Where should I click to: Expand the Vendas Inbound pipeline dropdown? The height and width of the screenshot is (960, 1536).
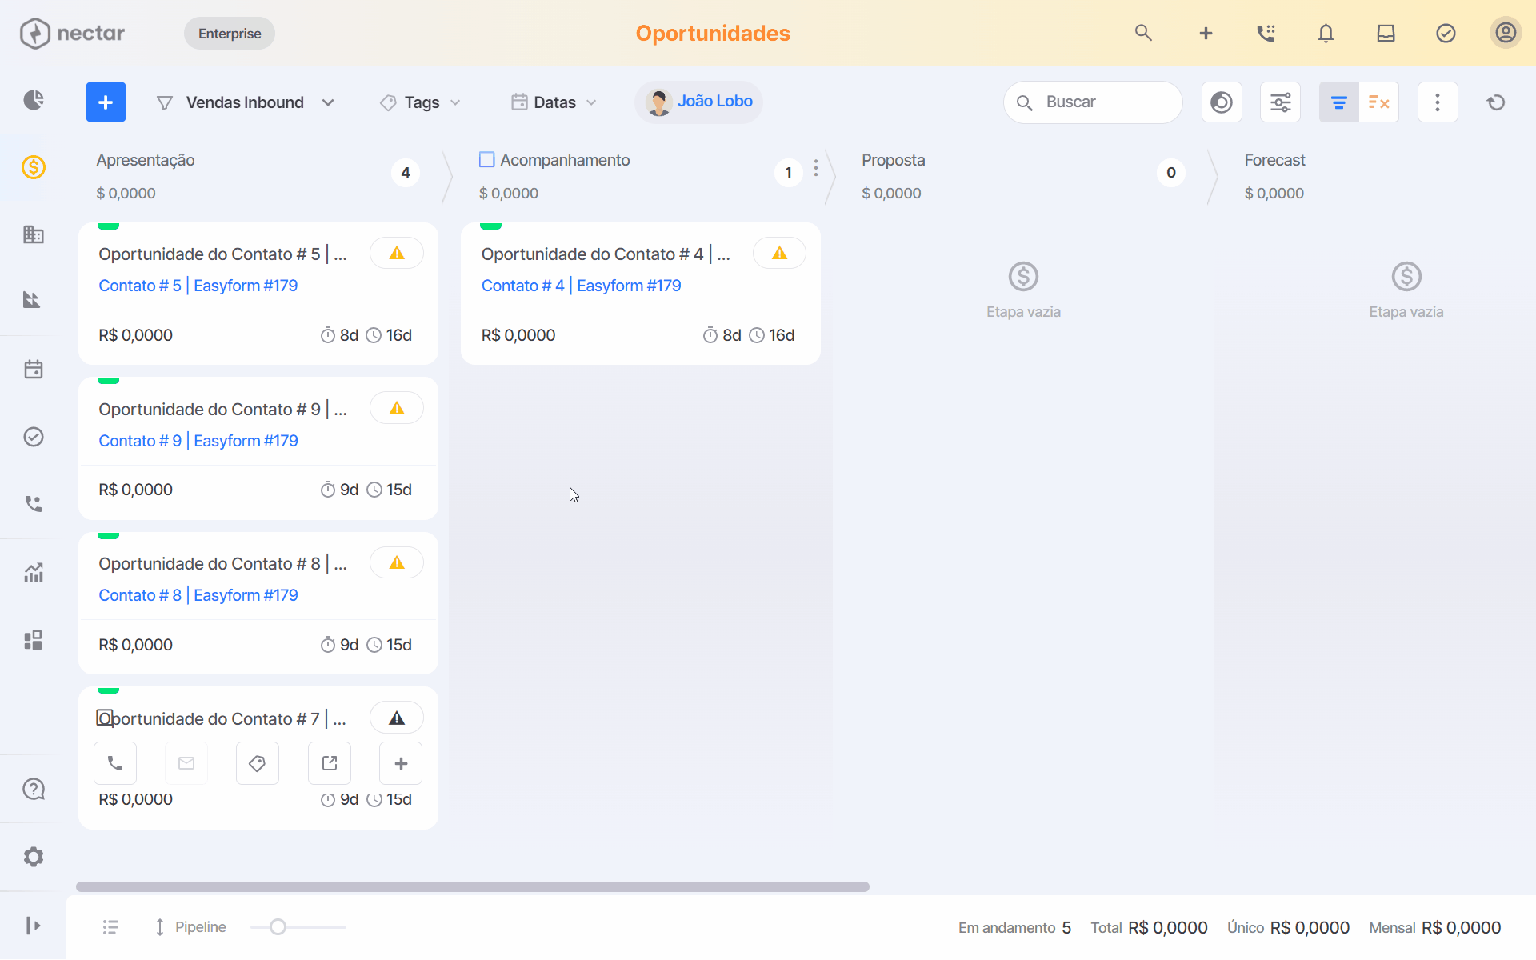[246, 102]
